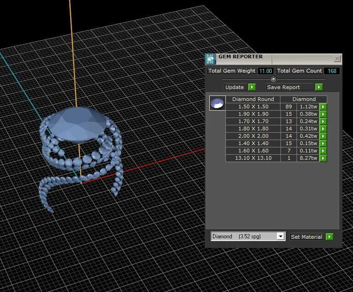Select the large center gemstone in viewport

pyautogui.click(x=78, y=124)
